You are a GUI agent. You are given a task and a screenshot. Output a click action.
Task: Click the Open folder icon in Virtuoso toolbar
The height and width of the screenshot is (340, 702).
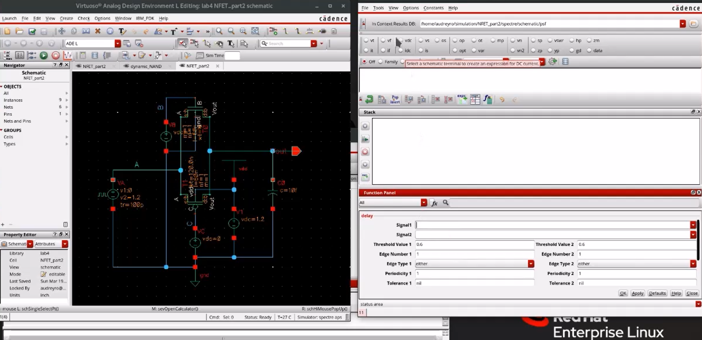pyautogui.click(x=19, y=31)
